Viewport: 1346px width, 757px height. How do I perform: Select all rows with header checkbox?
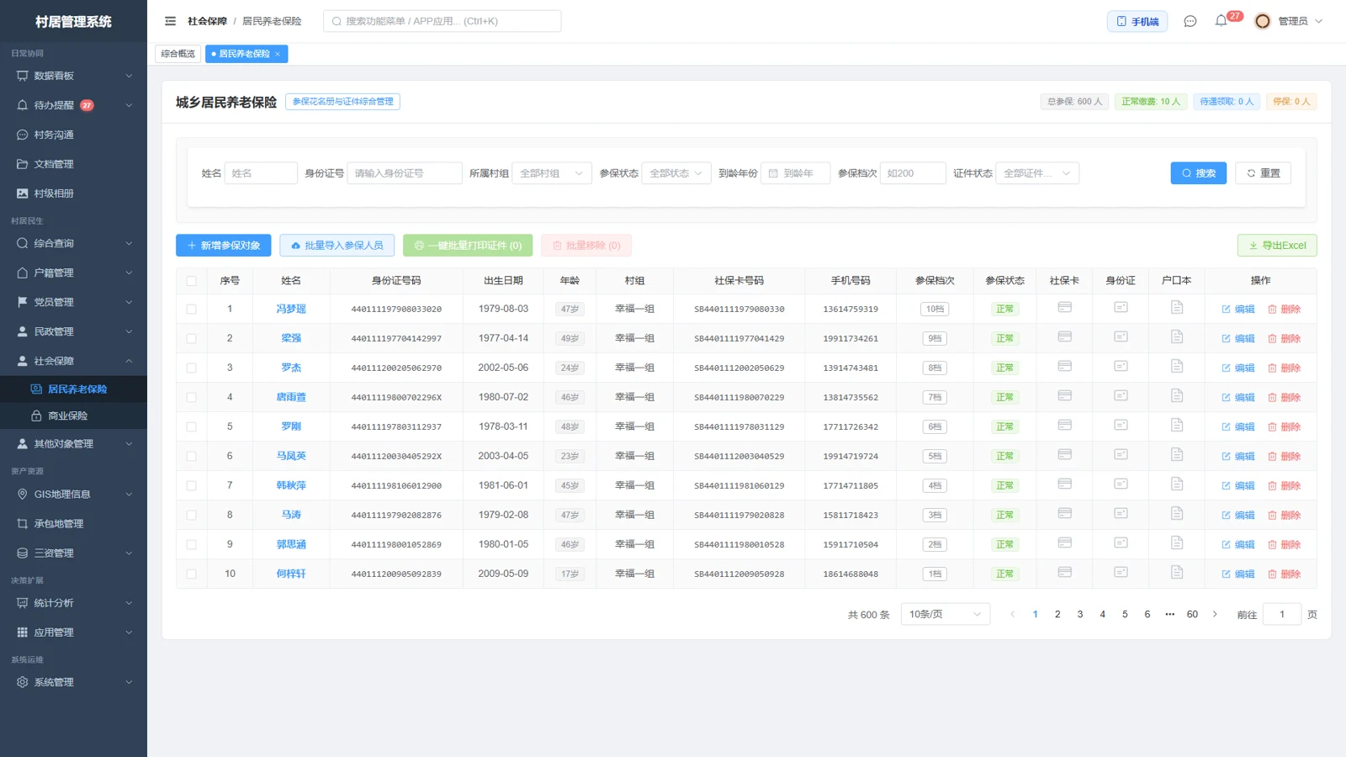click(191, 281)
